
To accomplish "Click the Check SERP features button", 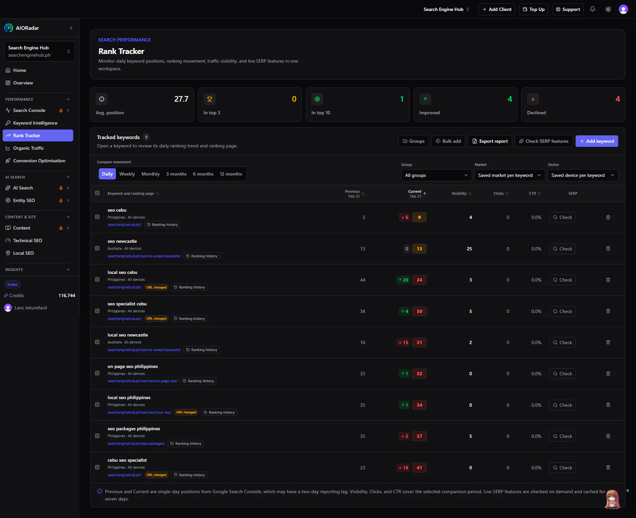I will click(x=543, y=141).
